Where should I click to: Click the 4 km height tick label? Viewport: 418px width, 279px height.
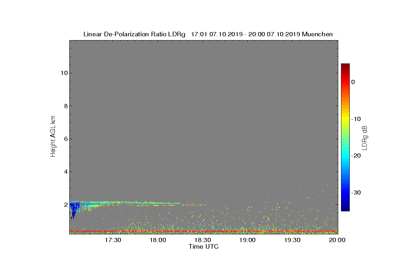point(65,172)
